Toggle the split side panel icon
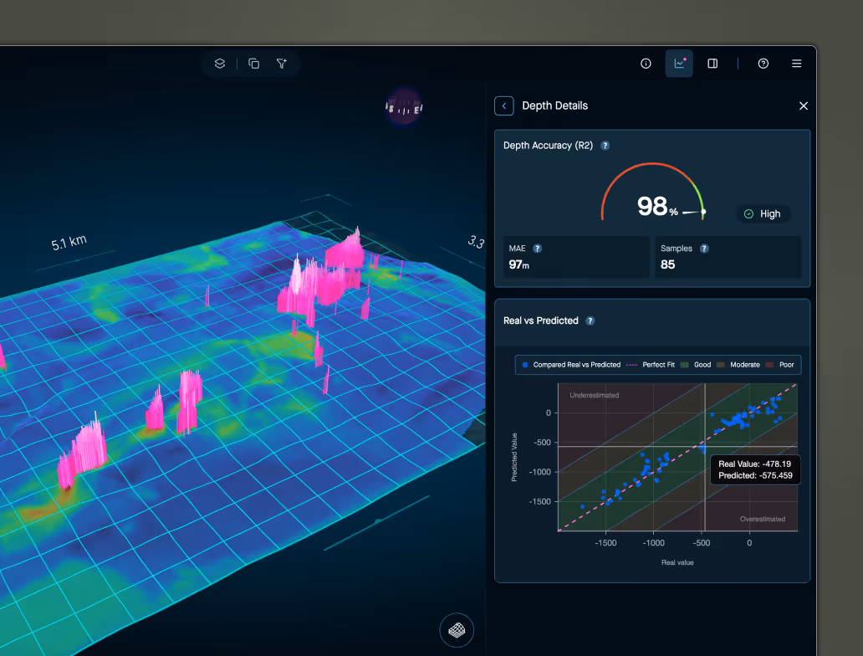863x656 pixels. click(712, 64)
